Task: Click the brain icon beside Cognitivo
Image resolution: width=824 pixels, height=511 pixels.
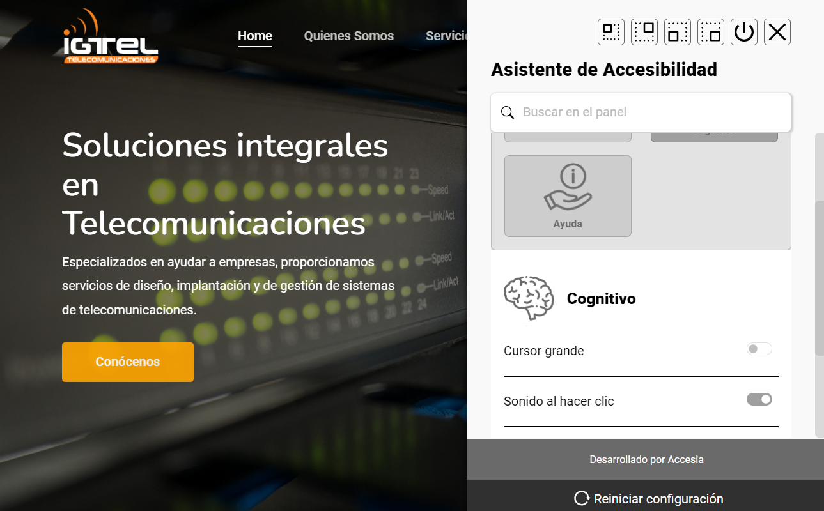Action: click(x=529, y=298)
